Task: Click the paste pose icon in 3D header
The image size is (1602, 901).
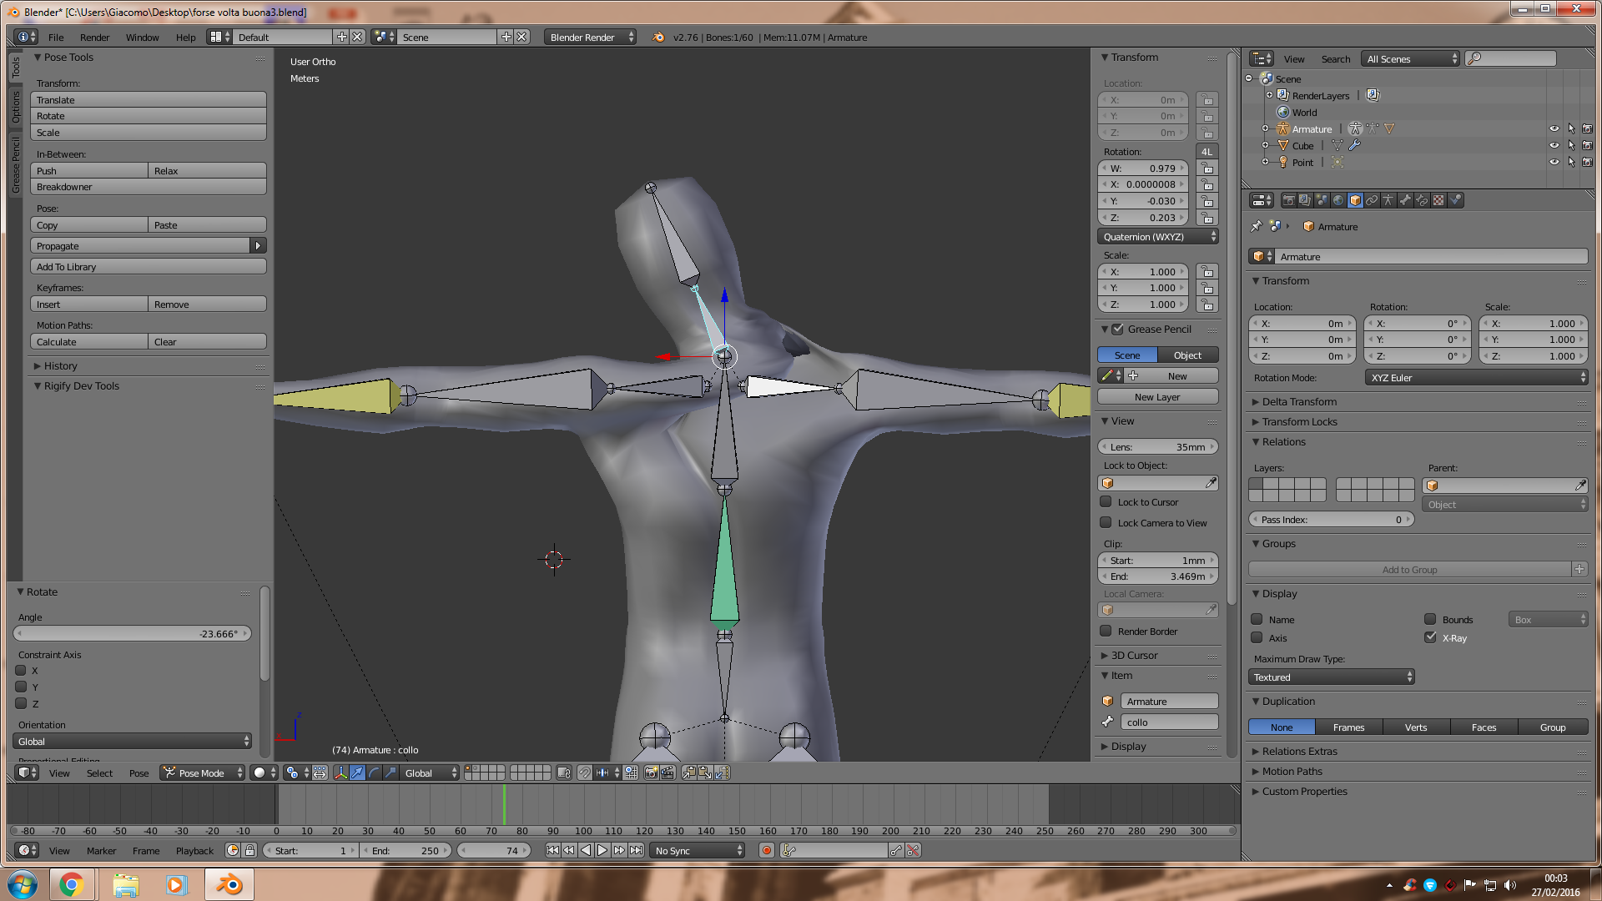Action: coord(705,773)
